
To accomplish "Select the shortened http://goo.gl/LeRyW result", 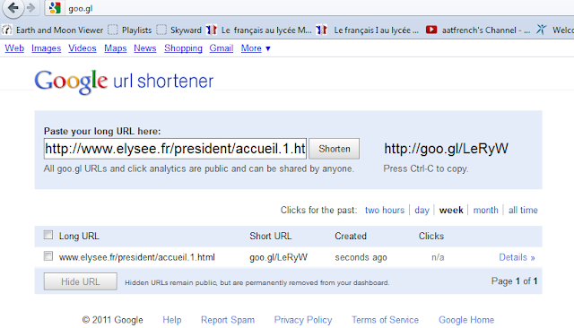I will [446, 149].
